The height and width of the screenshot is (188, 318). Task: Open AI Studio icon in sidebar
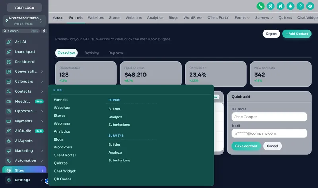pos(9,131)
